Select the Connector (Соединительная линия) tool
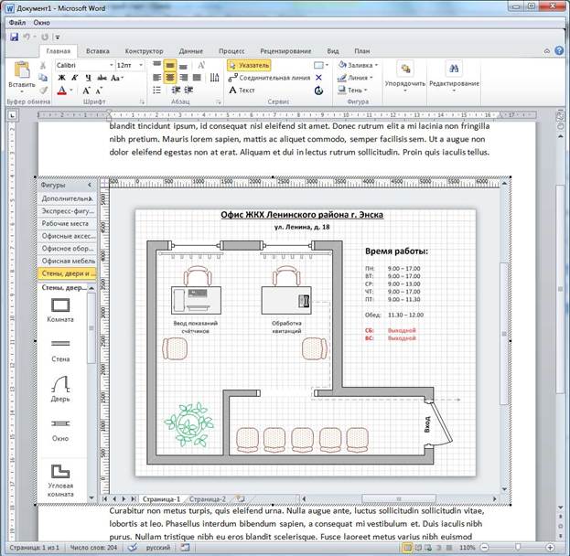Viewport: 570px width, 556px height. point(269,78)
